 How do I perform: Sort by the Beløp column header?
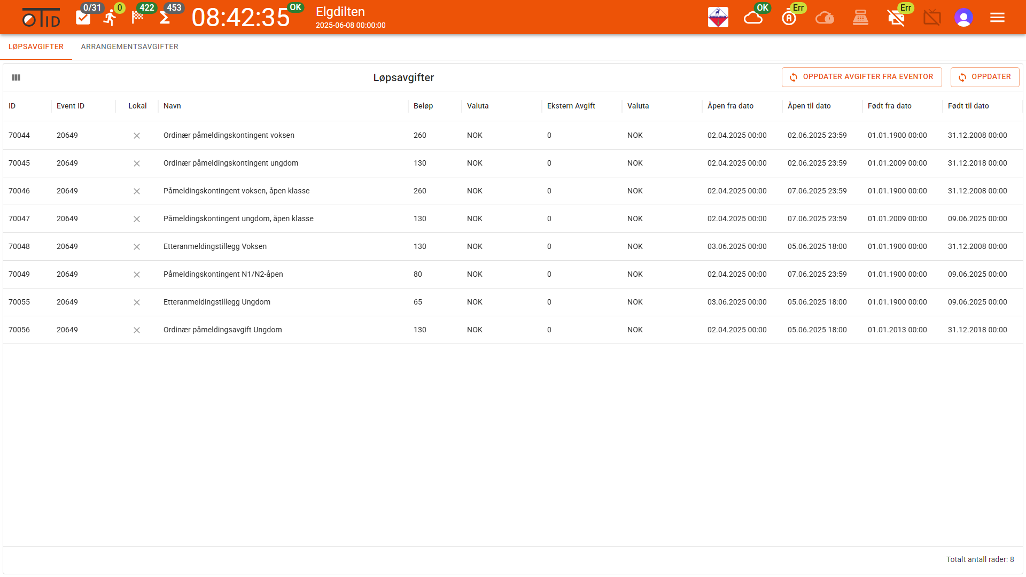(x=423, y=106)
